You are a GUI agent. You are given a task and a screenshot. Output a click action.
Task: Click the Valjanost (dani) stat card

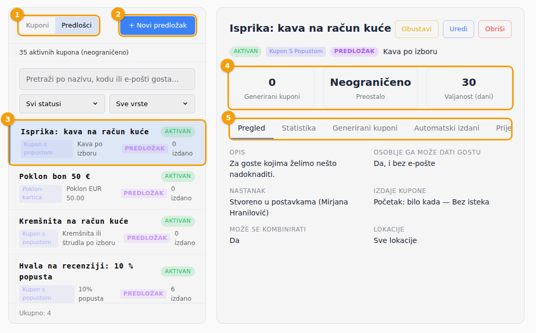pyautogui.click(x=469, y=88)
